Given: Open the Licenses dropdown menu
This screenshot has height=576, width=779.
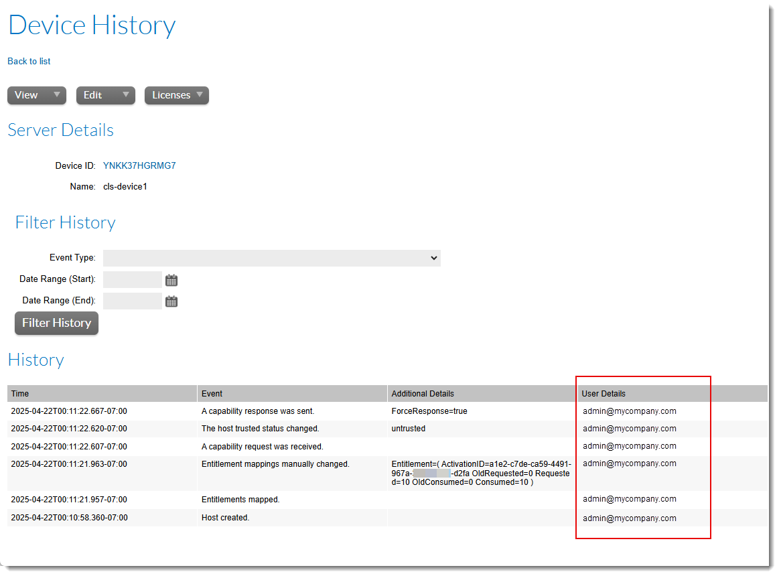Looking at the screenshot, I should (x=177, y=95).
